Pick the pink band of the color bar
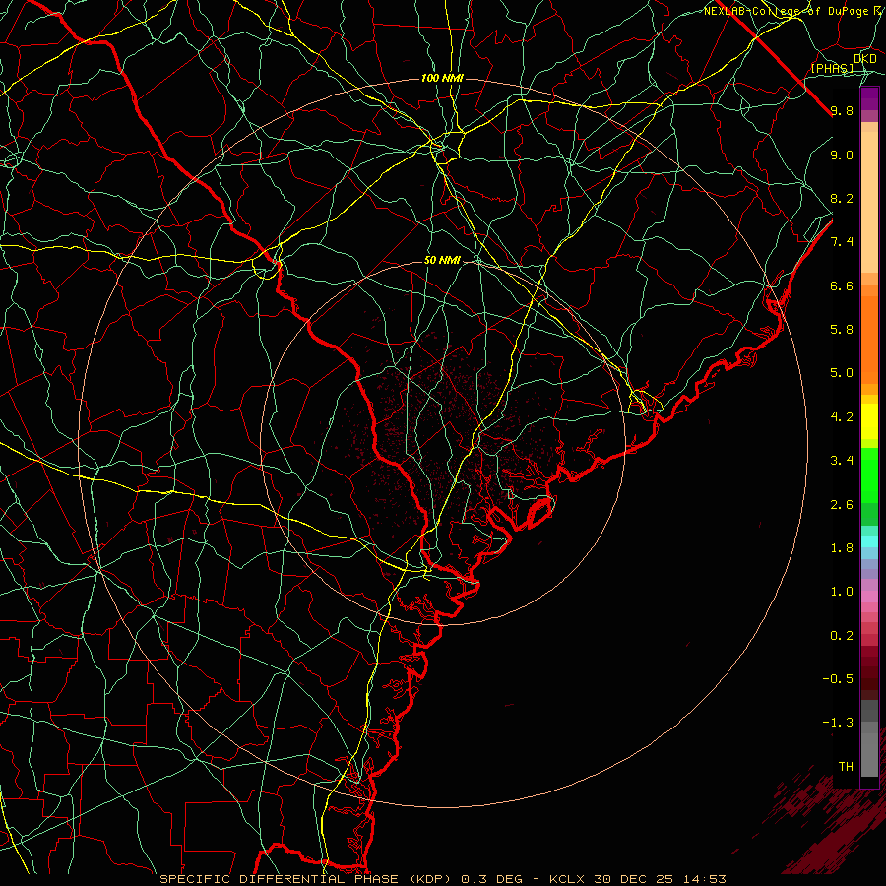Screen dimensions: 886x886 click(x=869, y=597)
